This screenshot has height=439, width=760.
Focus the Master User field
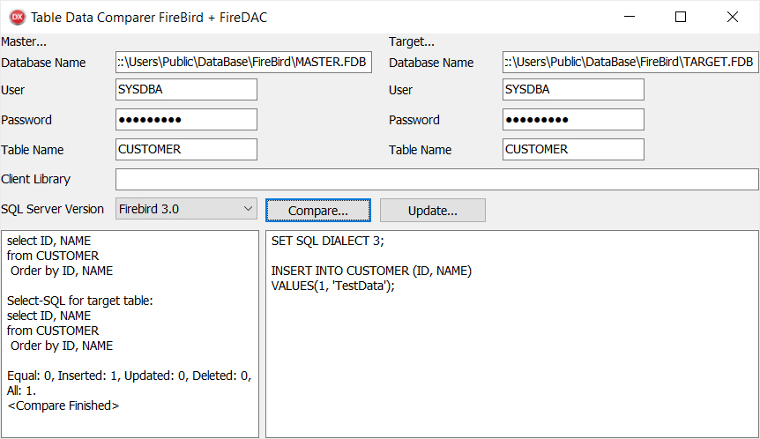point(186,90)
